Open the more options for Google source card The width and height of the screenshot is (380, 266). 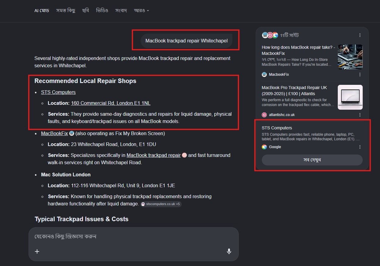point(360,147)
